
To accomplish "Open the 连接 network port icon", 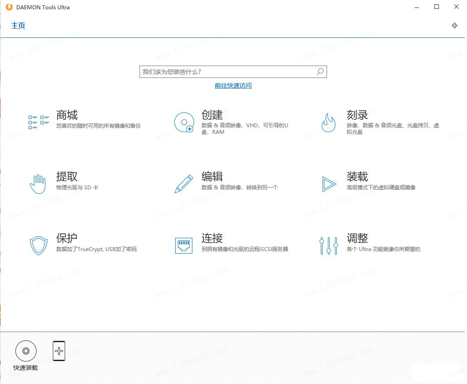I will pos(184,245).
